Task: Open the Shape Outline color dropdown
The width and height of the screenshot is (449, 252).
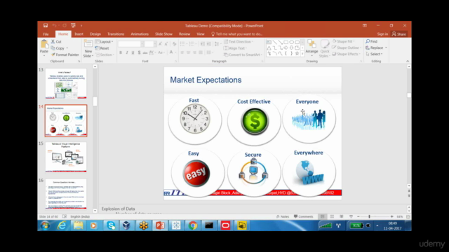Action: coord(347,48)
